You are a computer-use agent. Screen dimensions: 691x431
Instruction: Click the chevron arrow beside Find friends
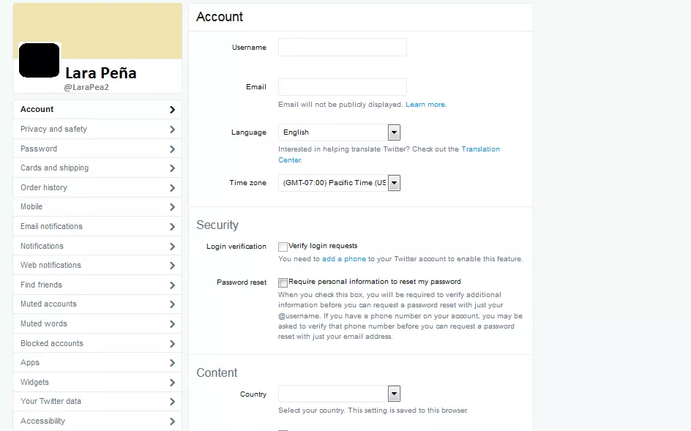(x=172, y=285)
